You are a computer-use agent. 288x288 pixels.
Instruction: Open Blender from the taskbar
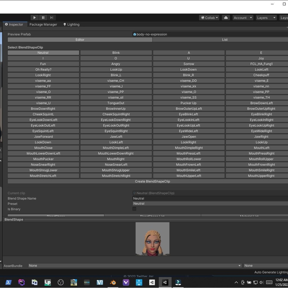click(x=113, y=282)
